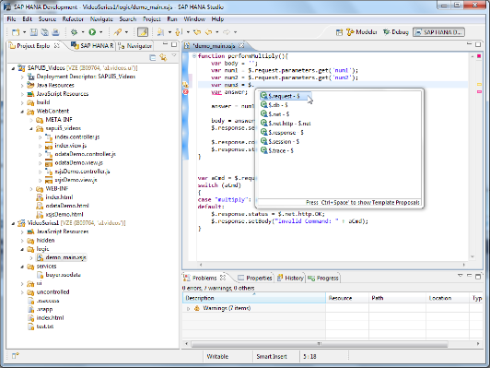This screenshot has height=368, width=490.
Task: Switch to the Modeler perspective
Action: (362, 32)
